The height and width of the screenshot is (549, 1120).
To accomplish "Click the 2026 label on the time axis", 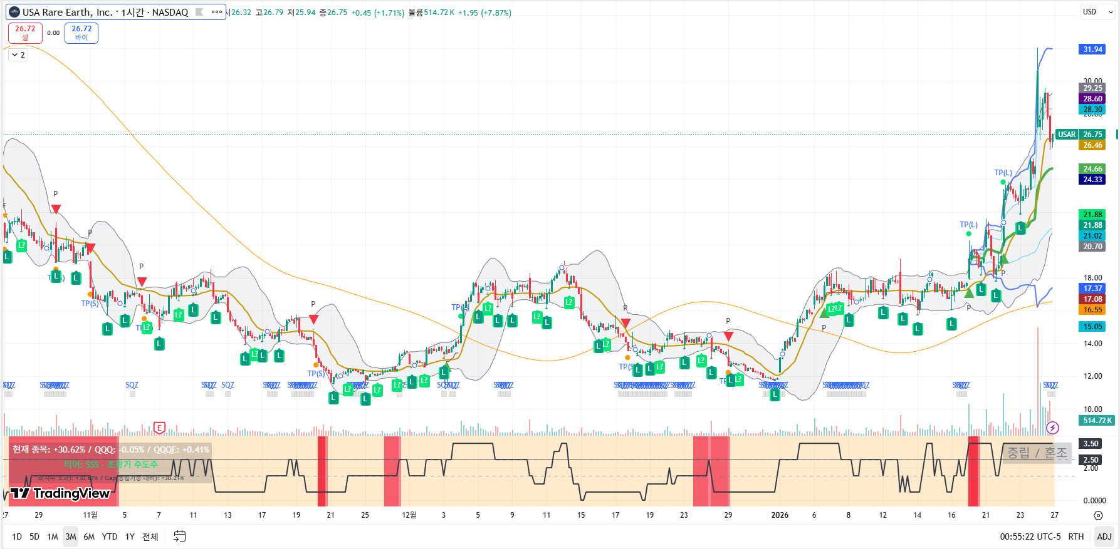I will pos(780,515).
